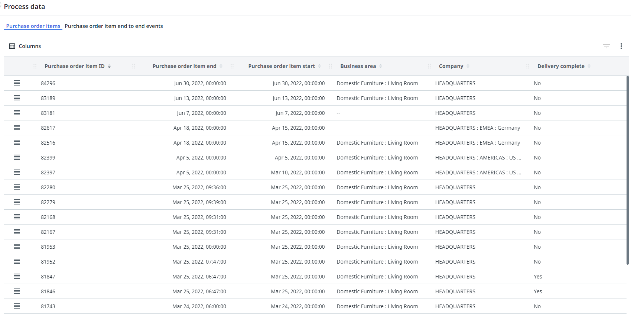
Task: Click the Company column header
Action: tap(451, 66)
